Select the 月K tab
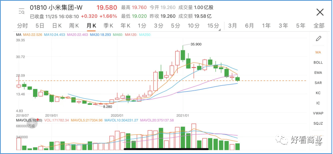 pos(91,26)
